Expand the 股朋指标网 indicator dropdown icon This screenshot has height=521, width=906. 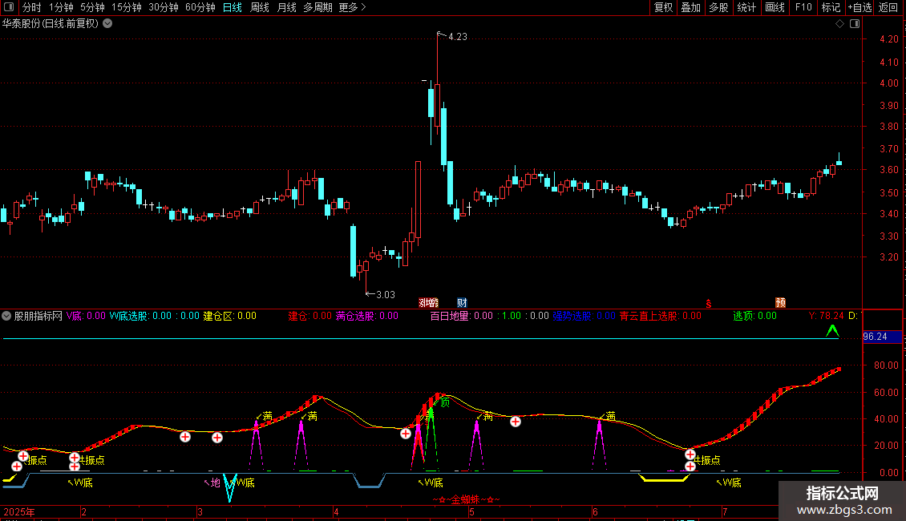6,316
